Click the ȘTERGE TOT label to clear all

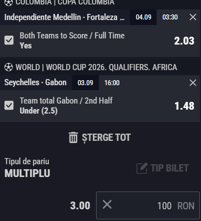pos(106,137)
